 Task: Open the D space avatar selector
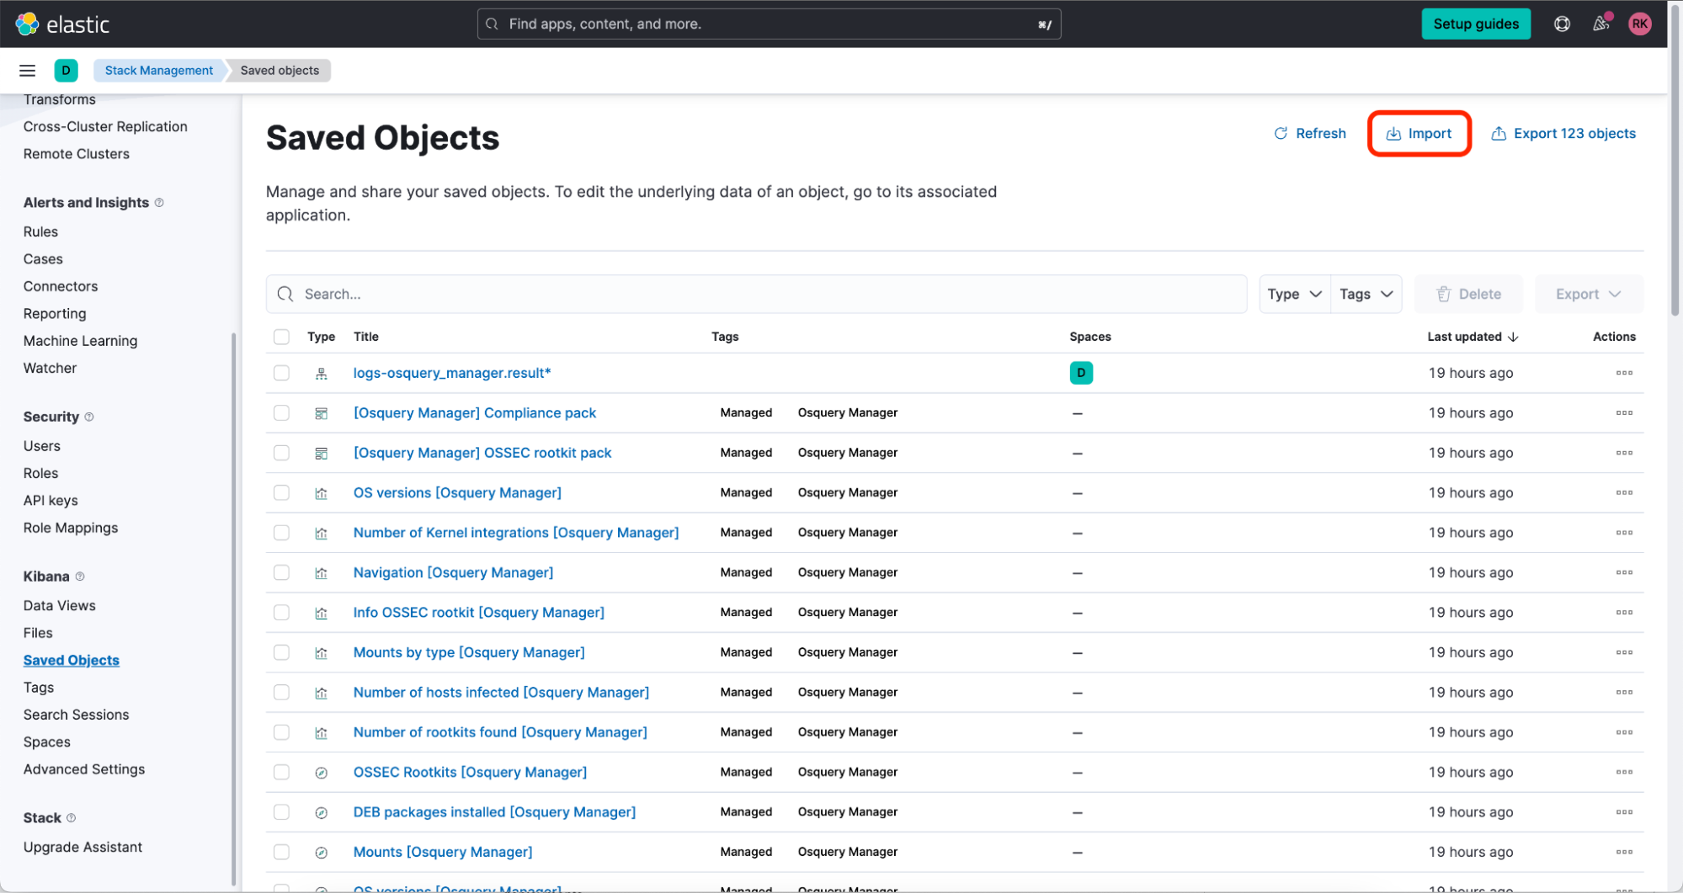pyautogui.click(x=66, y=71)
